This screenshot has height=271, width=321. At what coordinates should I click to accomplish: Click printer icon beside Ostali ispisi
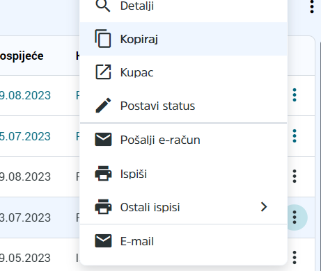coord(103,206)
